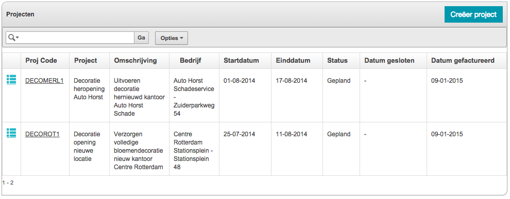
Task: Click the Status column header
Action: (x=337, y=60)
